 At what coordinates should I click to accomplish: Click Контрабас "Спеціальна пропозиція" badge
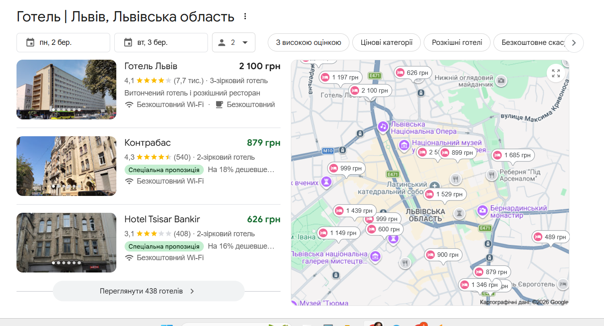pos(164,170)
